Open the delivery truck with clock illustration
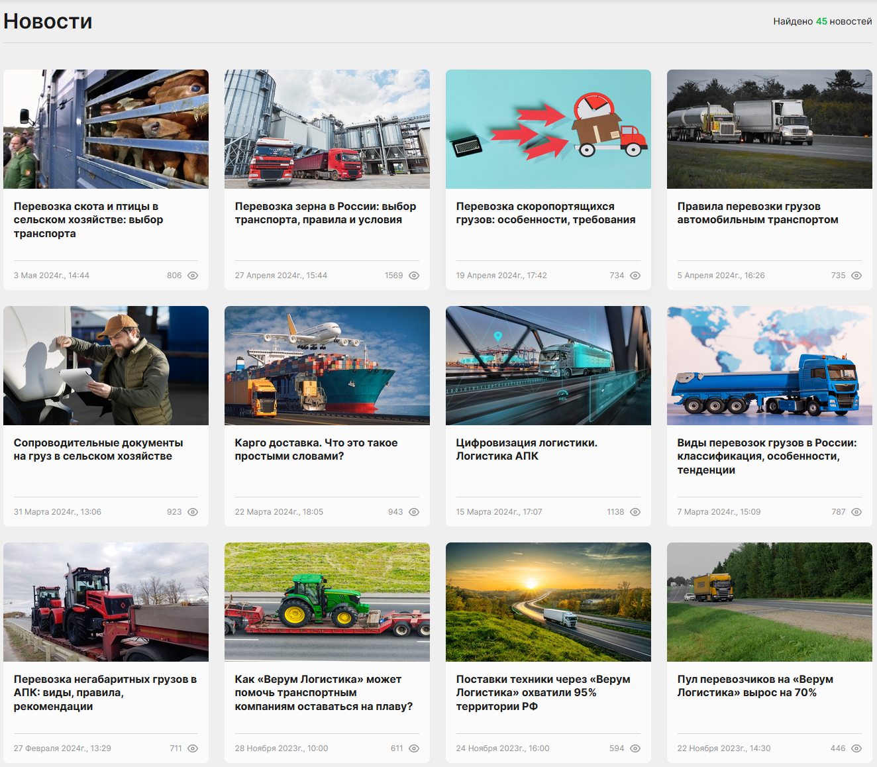877x767 pixels. (x=548, y=129)
